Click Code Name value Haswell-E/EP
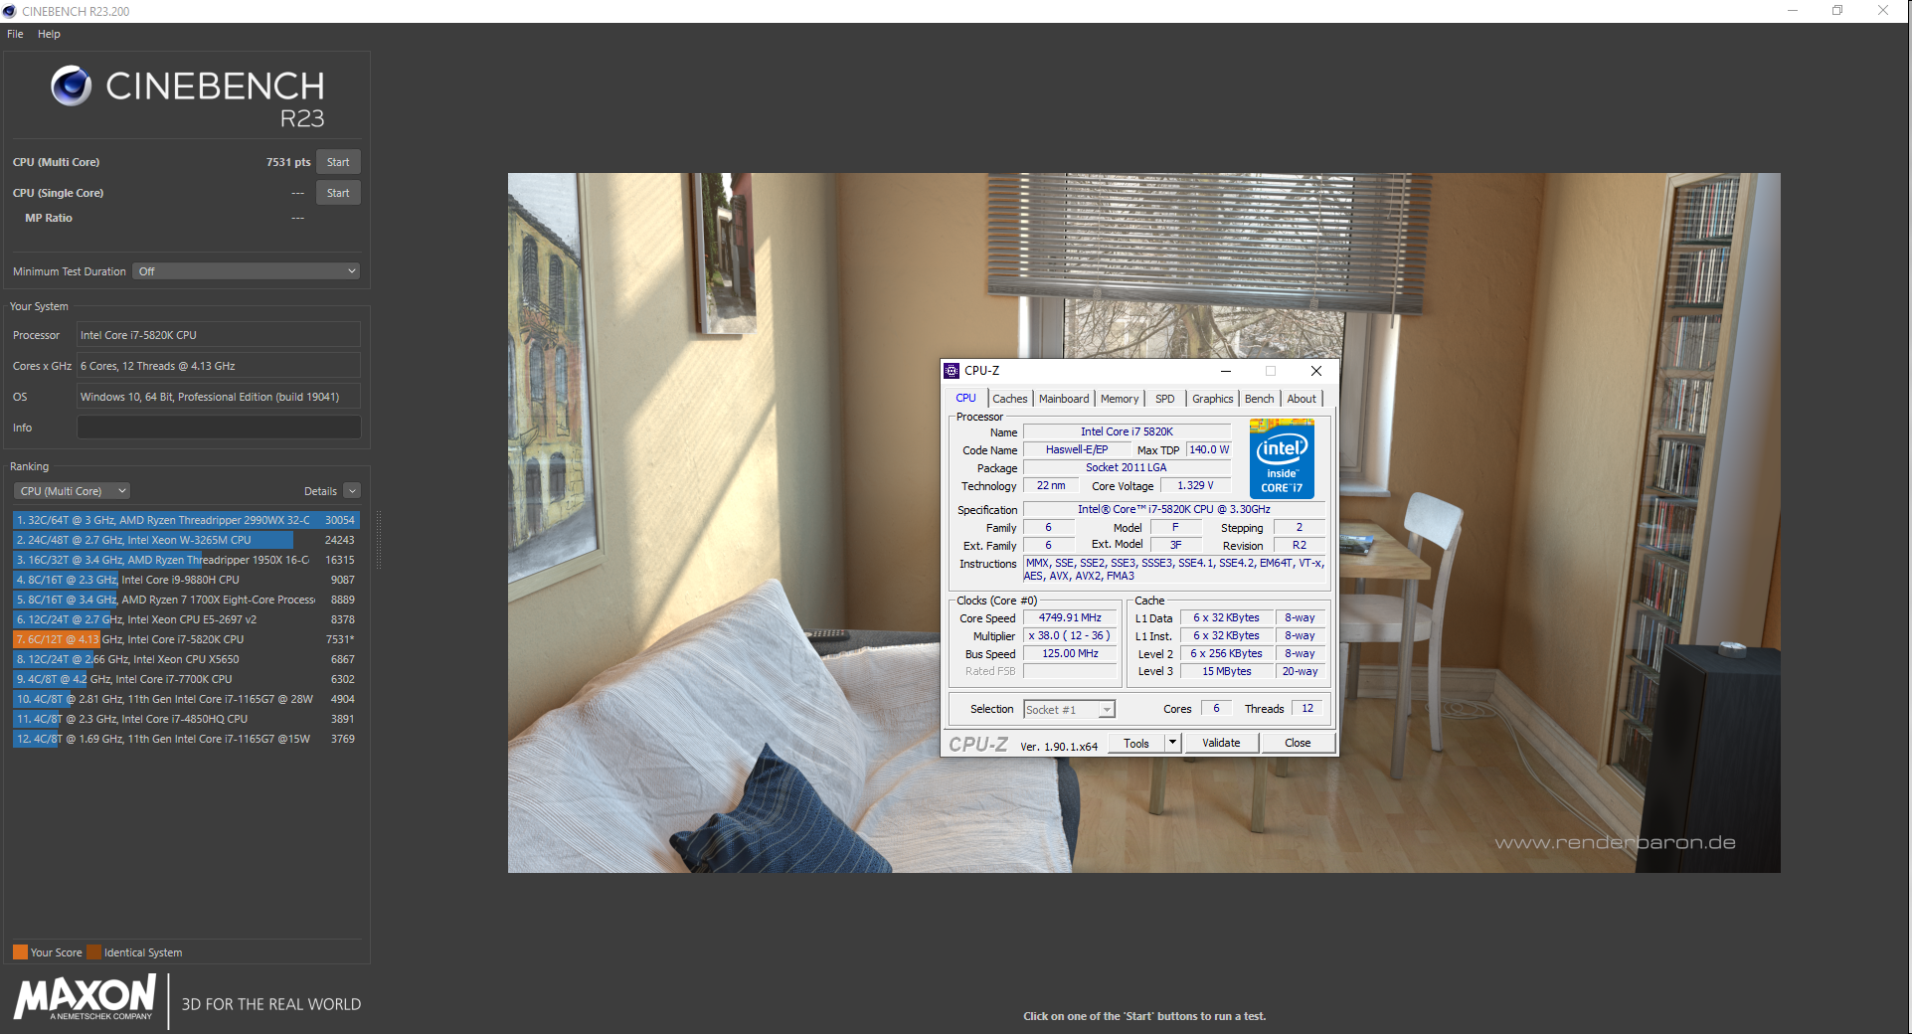The image size is (1912, 1034). click(x=1077, y=449)
